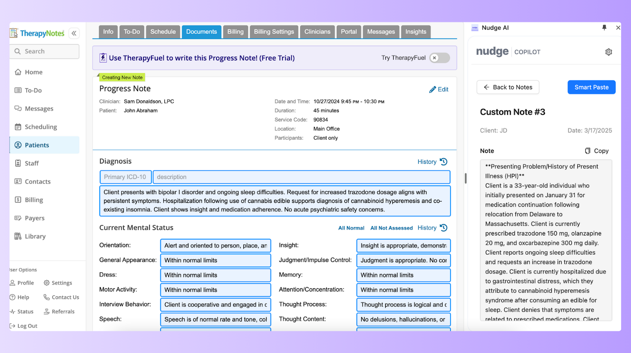Image resolution: width=631 pixels, height=353 pixels.
Task: Click the Search field in sidebar
Action: (44, 51)
